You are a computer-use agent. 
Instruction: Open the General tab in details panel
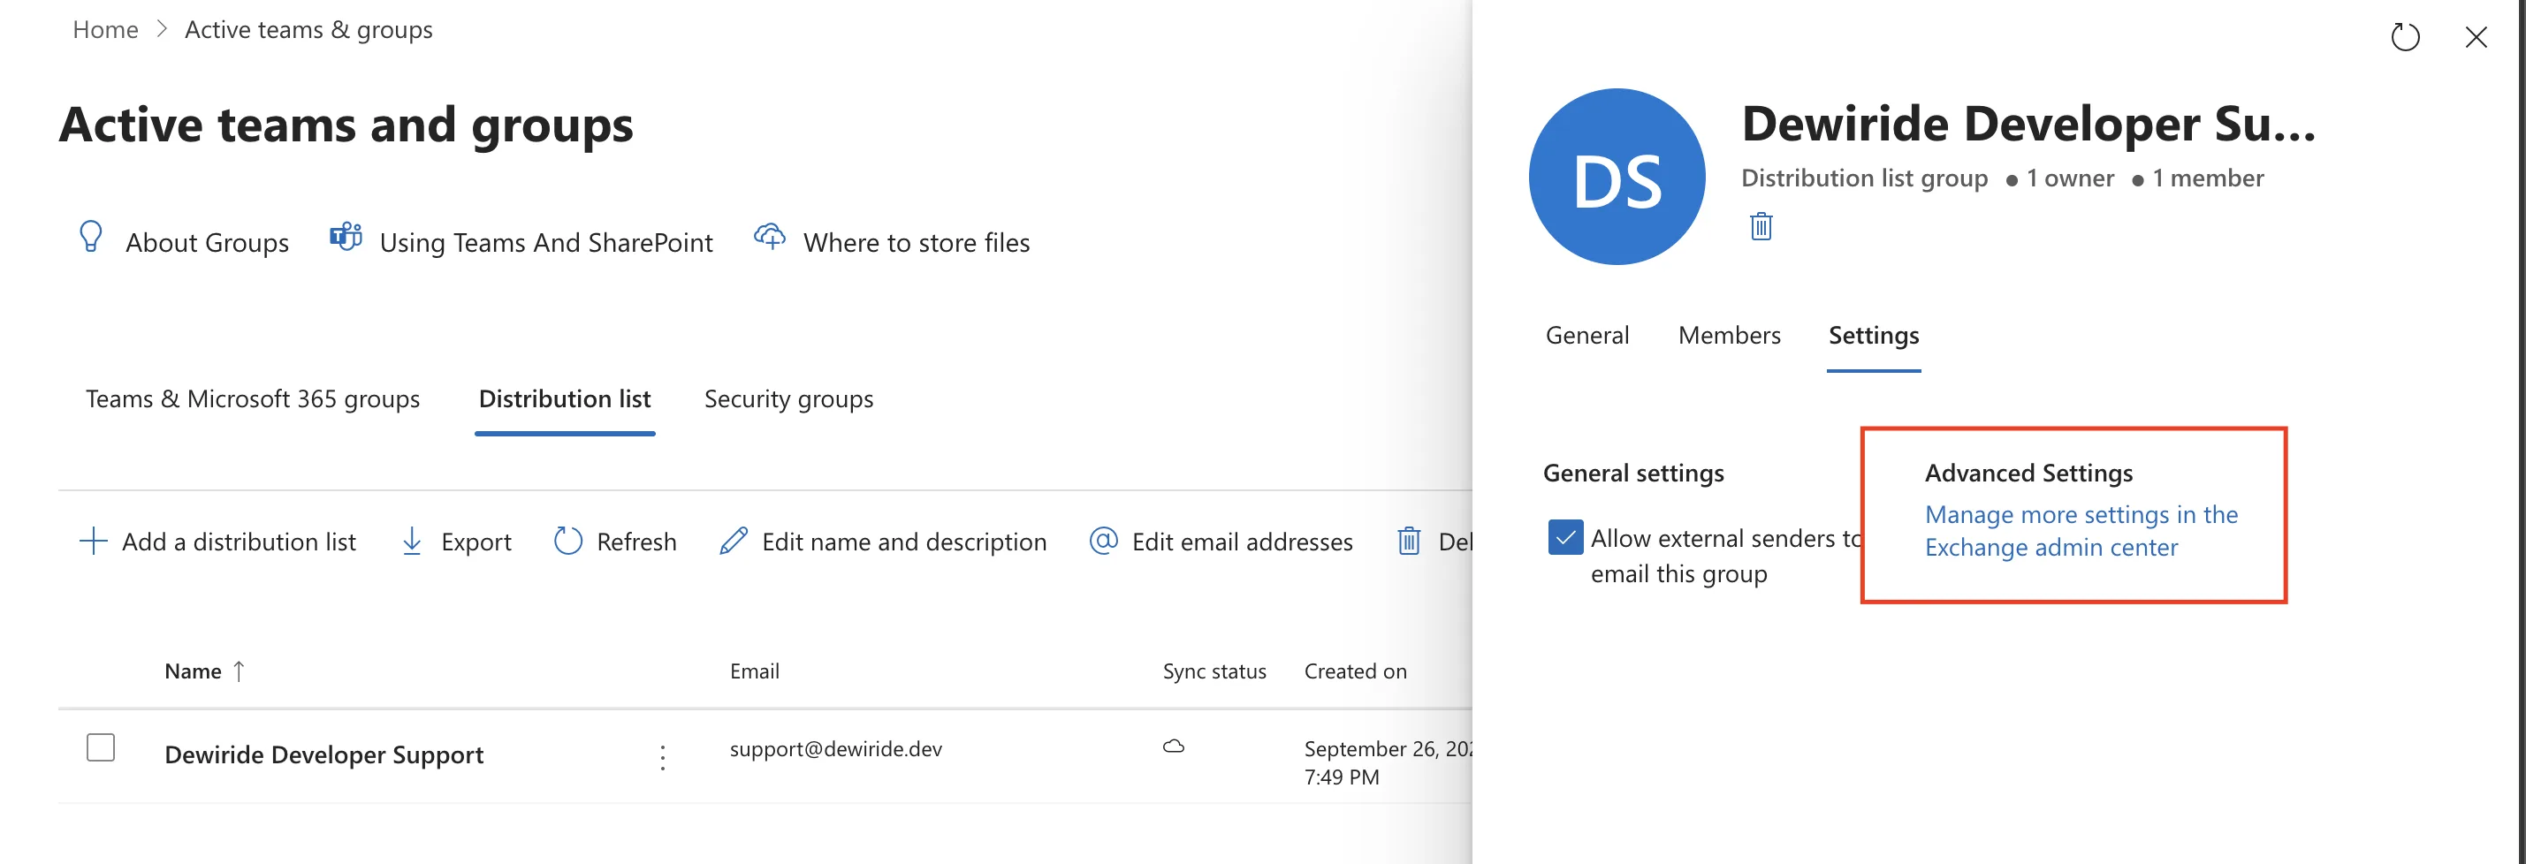pyautogui.click(x=1586, y=335)
